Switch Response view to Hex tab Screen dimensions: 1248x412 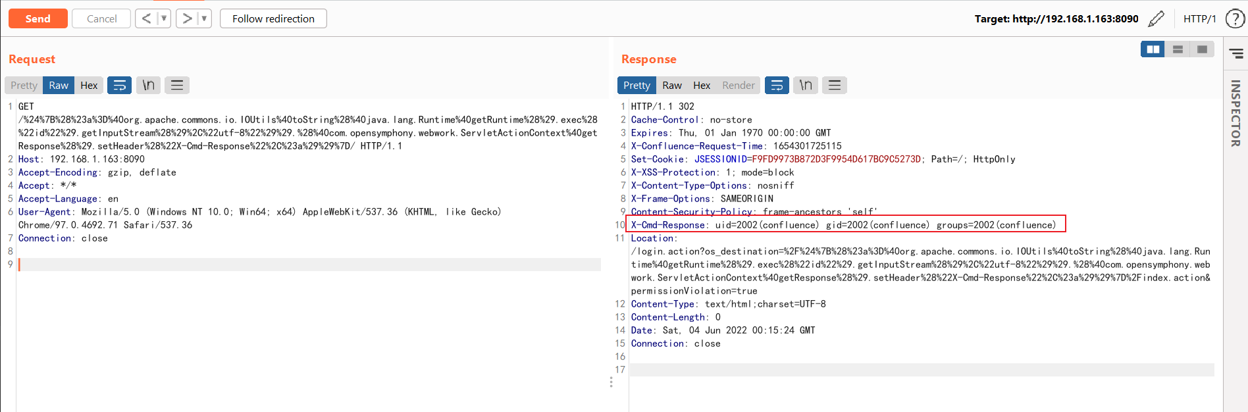(702, 85)
